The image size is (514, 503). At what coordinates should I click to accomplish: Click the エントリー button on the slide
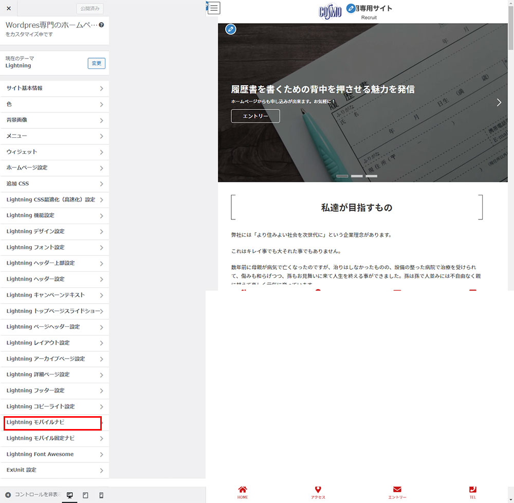click(x=255, y=116)
